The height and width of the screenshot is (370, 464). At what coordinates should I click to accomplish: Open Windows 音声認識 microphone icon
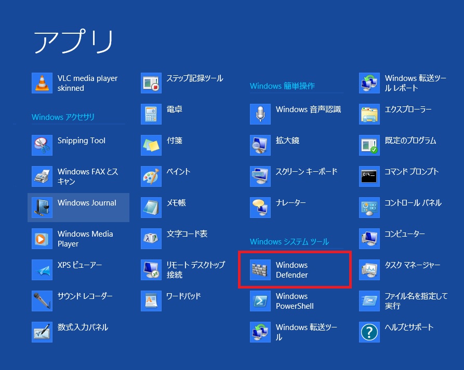(x=260, y=114)
